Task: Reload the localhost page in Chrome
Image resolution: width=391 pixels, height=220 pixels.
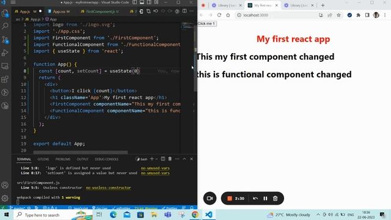Action: 219,15
